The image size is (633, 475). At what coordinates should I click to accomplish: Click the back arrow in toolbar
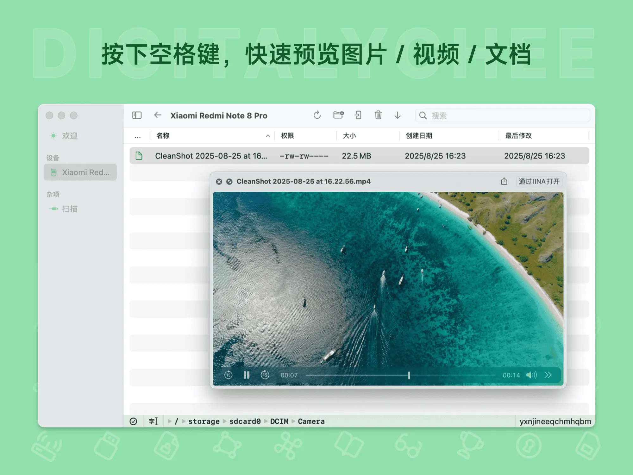point(158,115)
